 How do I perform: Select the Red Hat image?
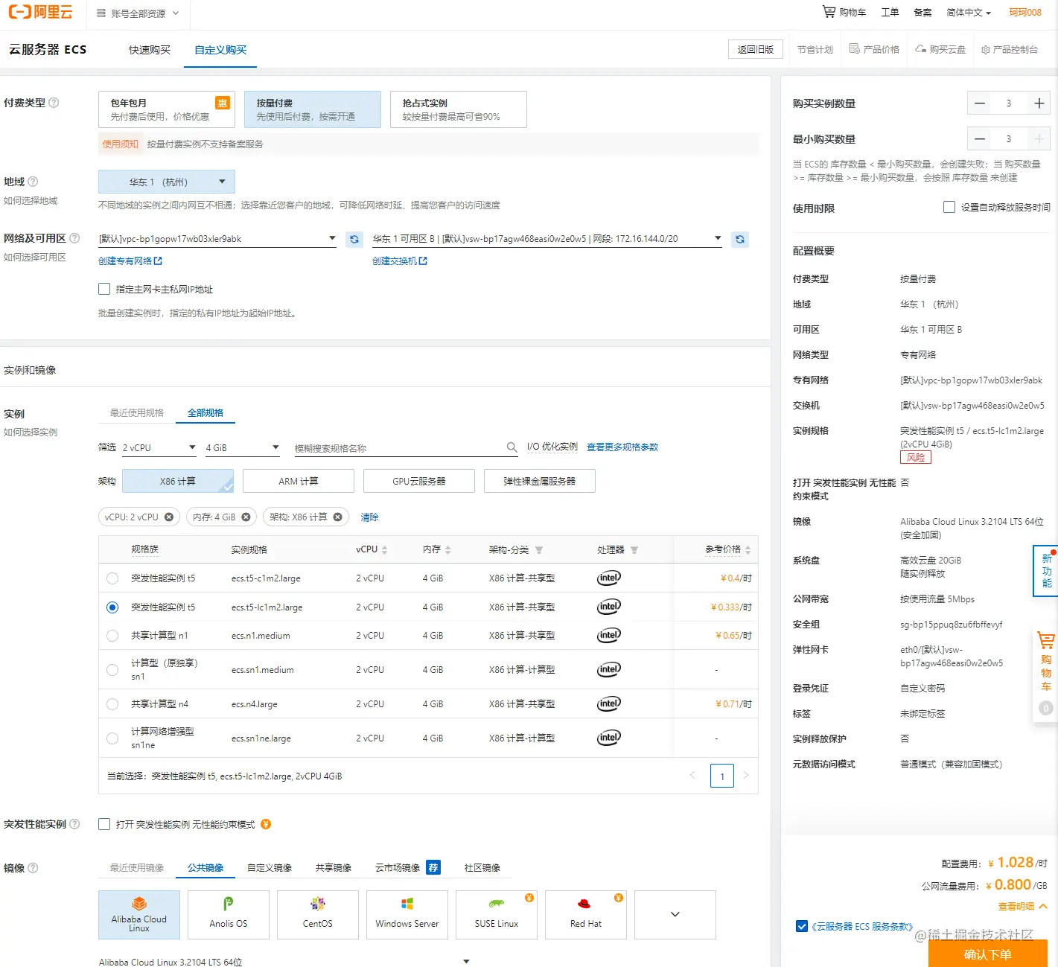[586, 915]
